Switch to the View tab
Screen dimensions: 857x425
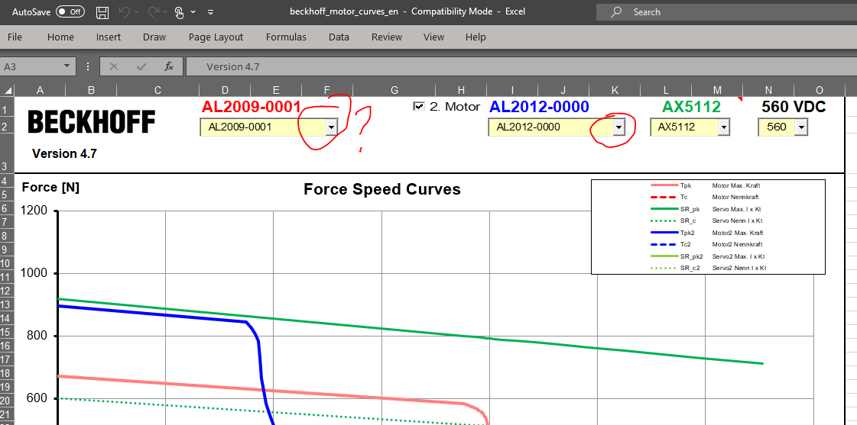click(434, 37)
